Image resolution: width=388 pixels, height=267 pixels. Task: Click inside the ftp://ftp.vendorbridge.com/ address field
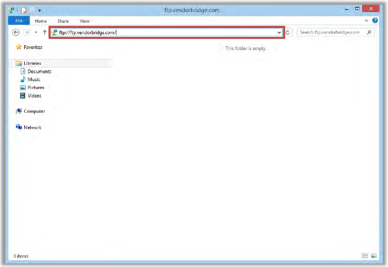167,32
